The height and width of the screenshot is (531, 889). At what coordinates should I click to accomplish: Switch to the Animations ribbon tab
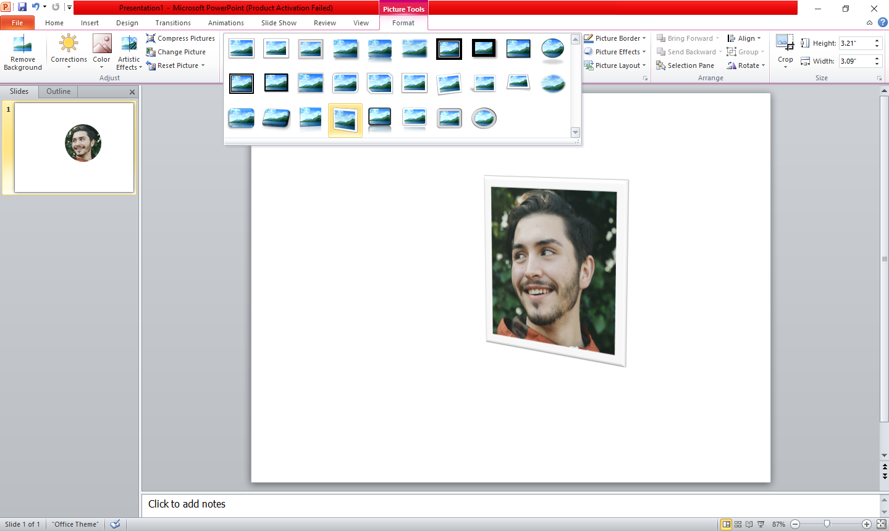[225, 22]
